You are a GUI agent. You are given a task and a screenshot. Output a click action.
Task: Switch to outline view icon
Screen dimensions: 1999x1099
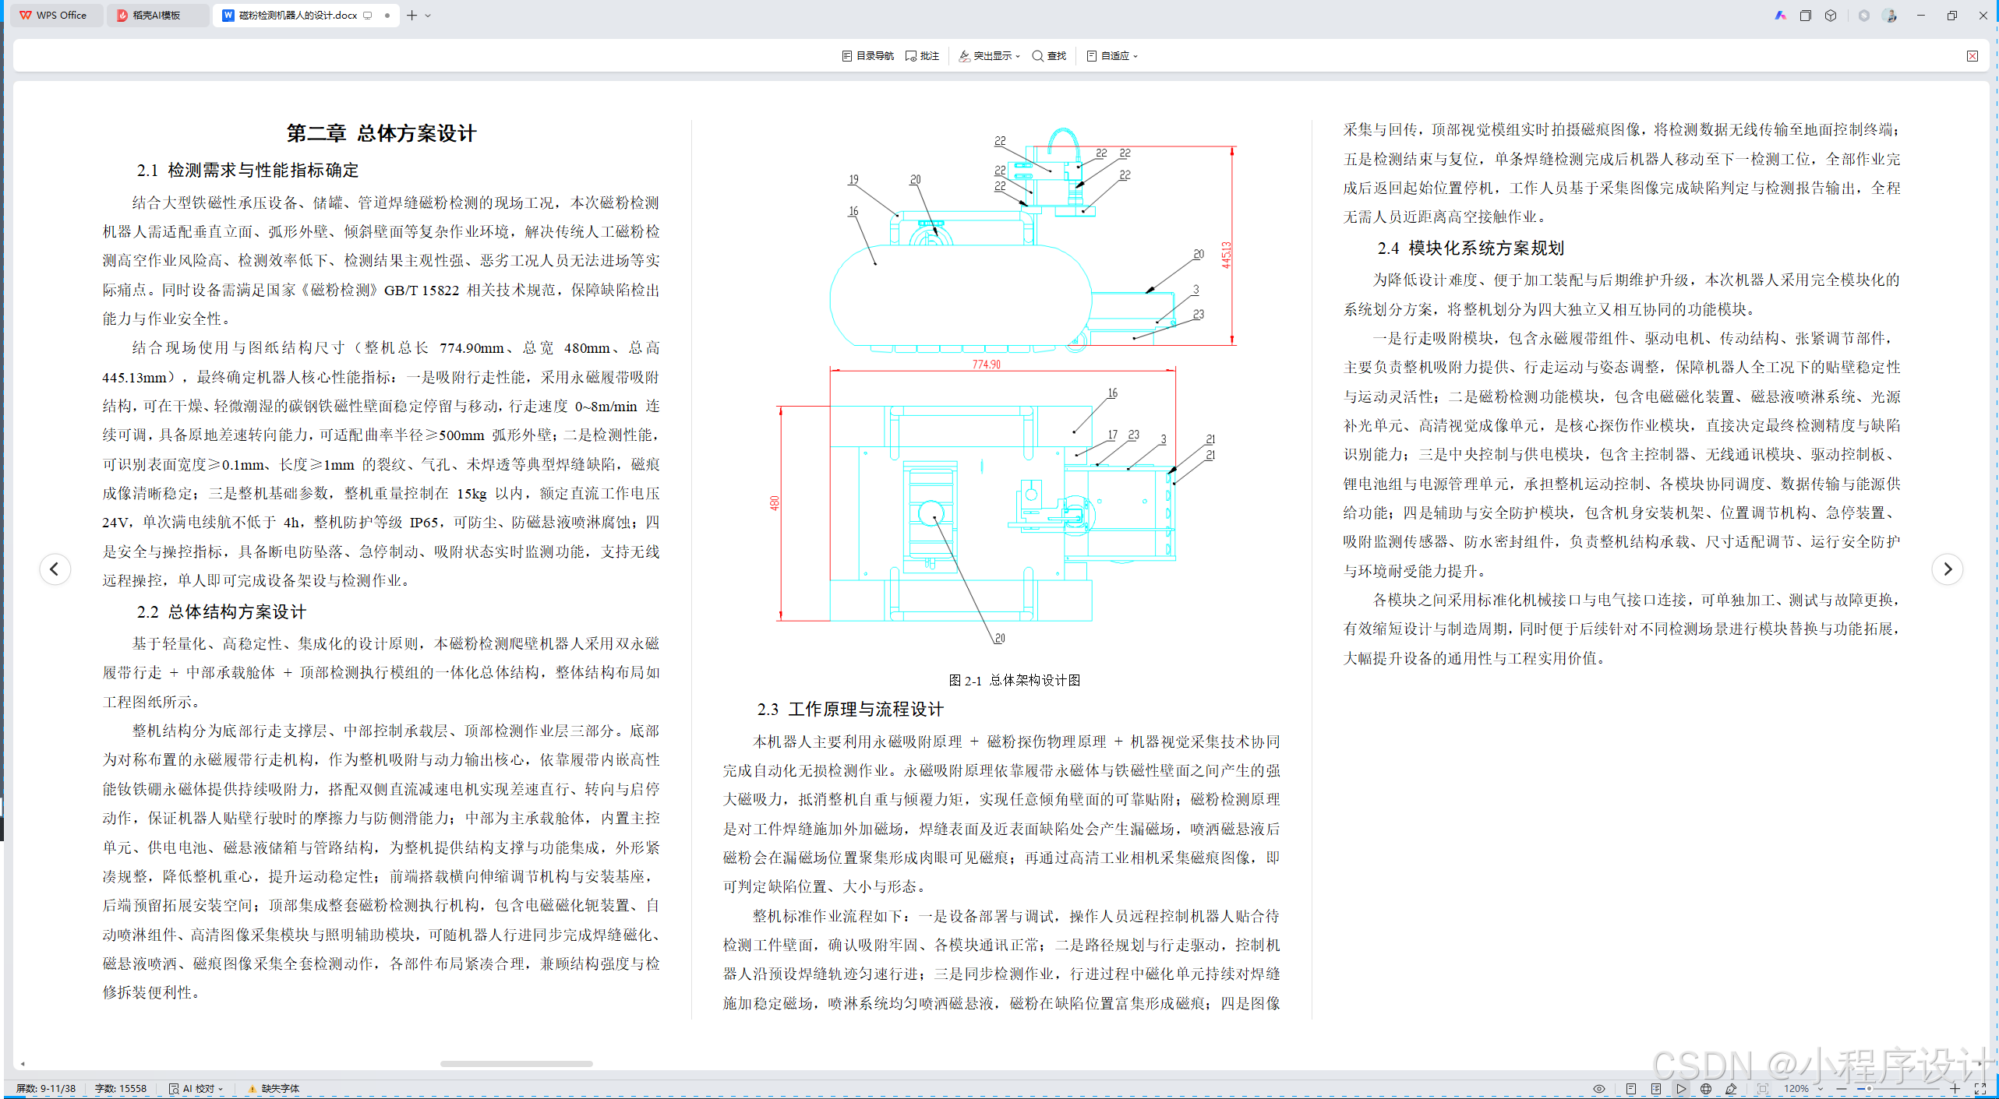[1656, 1089]
